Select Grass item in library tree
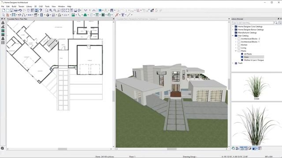Image resolution: width=282 pixels, height=158 pixels. tap(246, 57)
